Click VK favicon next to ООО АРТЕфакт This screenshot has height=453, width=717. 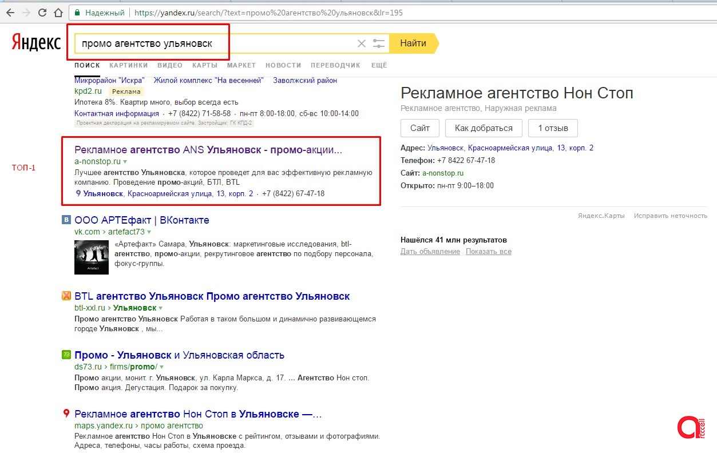click(x=66, y=220)
